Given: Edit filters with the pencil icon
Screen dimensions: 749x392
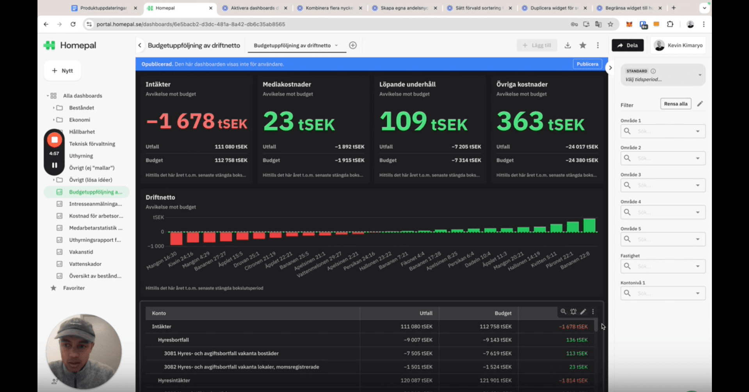Looking at the screenshot, I should click(x=700, y=103).
